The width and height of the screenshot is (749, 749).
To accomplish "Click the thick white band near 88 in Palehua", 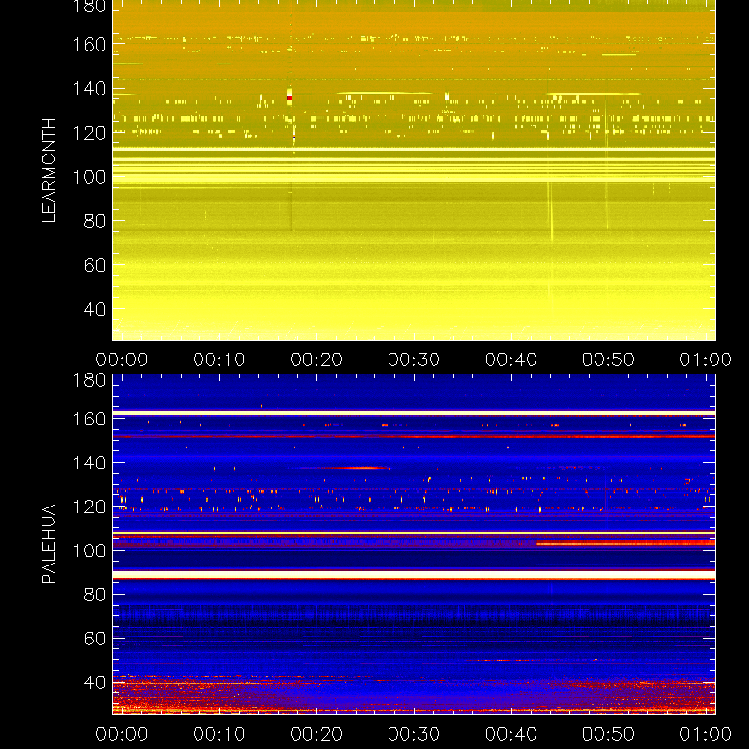I will pyautogui.click(x=414, y=575).
